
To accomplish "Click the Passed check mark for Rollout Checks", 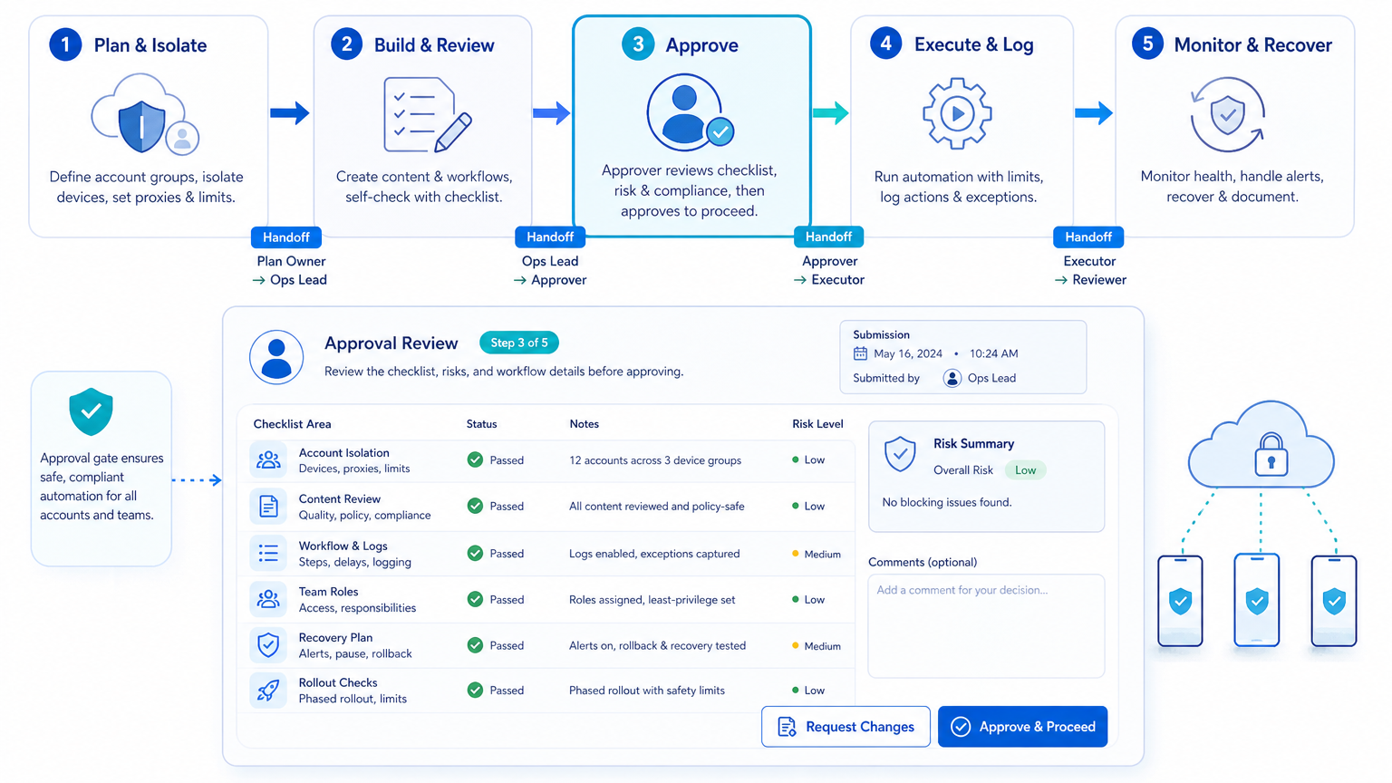I will coord(475,690).
